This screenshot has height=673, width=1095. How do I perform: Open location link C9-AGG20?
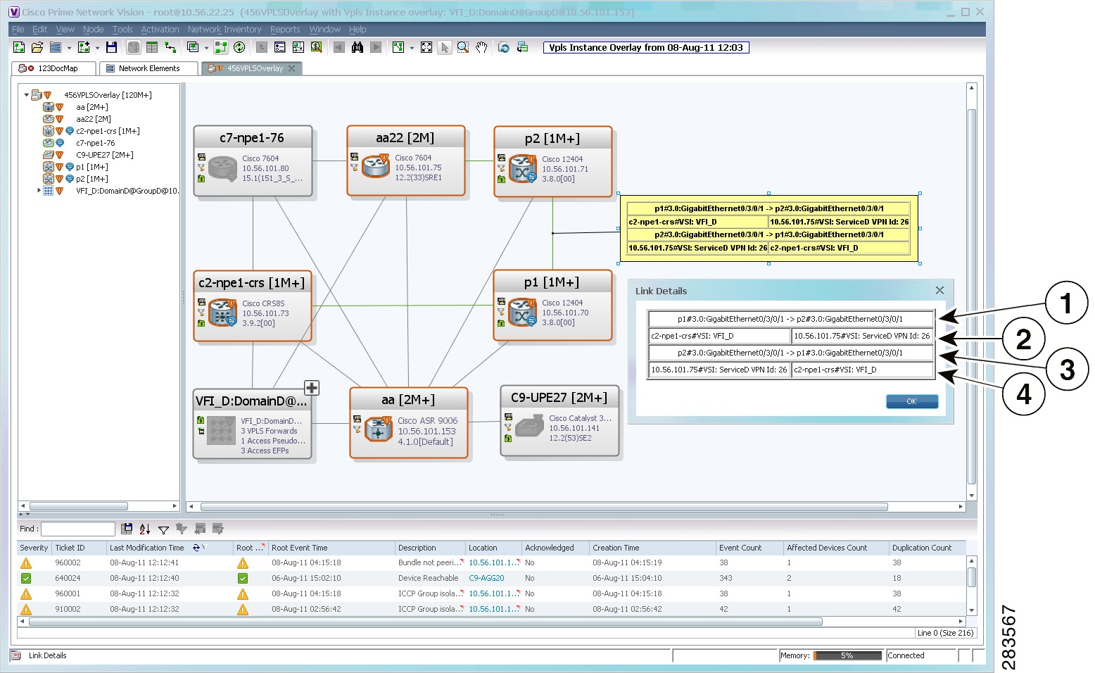coord(486,579)
